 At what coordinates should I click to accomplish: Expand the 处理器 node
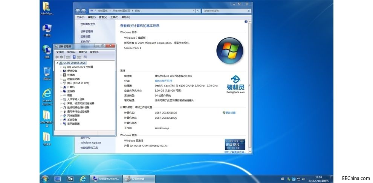click(x=61, y=75)
